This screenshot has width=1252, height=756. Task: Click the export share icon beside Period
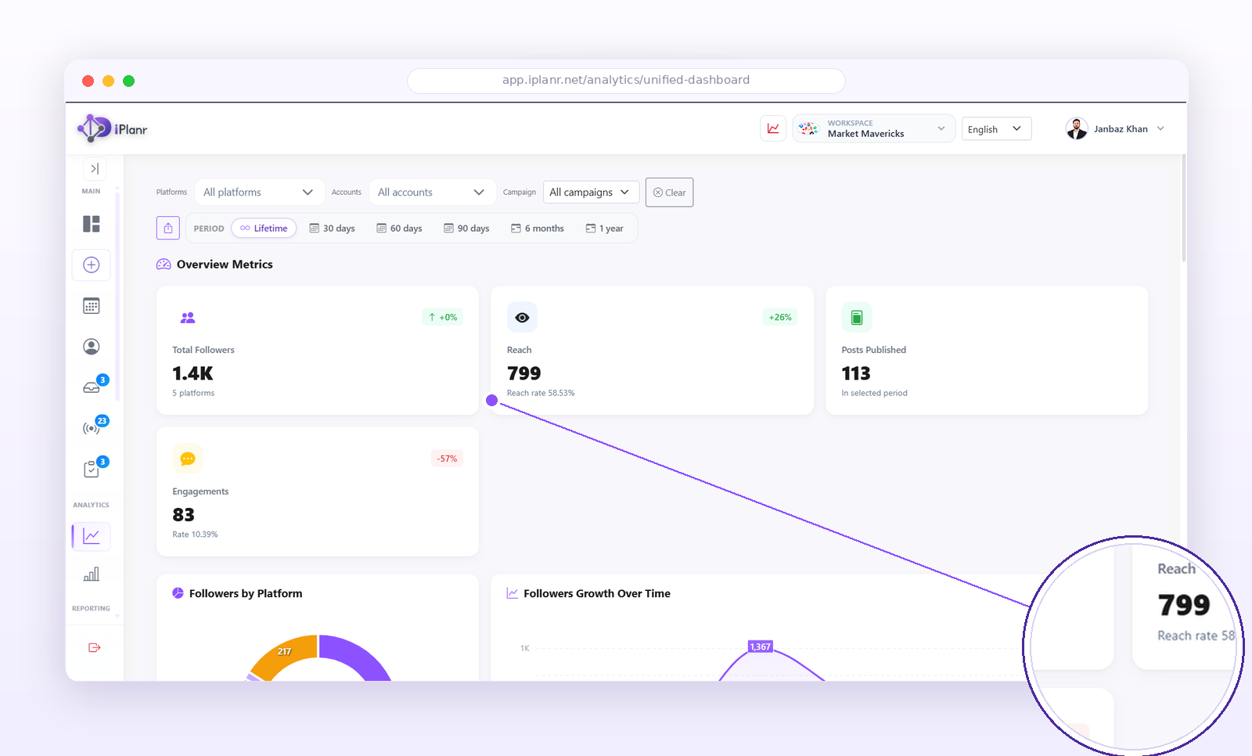click(x=168, y=229)
